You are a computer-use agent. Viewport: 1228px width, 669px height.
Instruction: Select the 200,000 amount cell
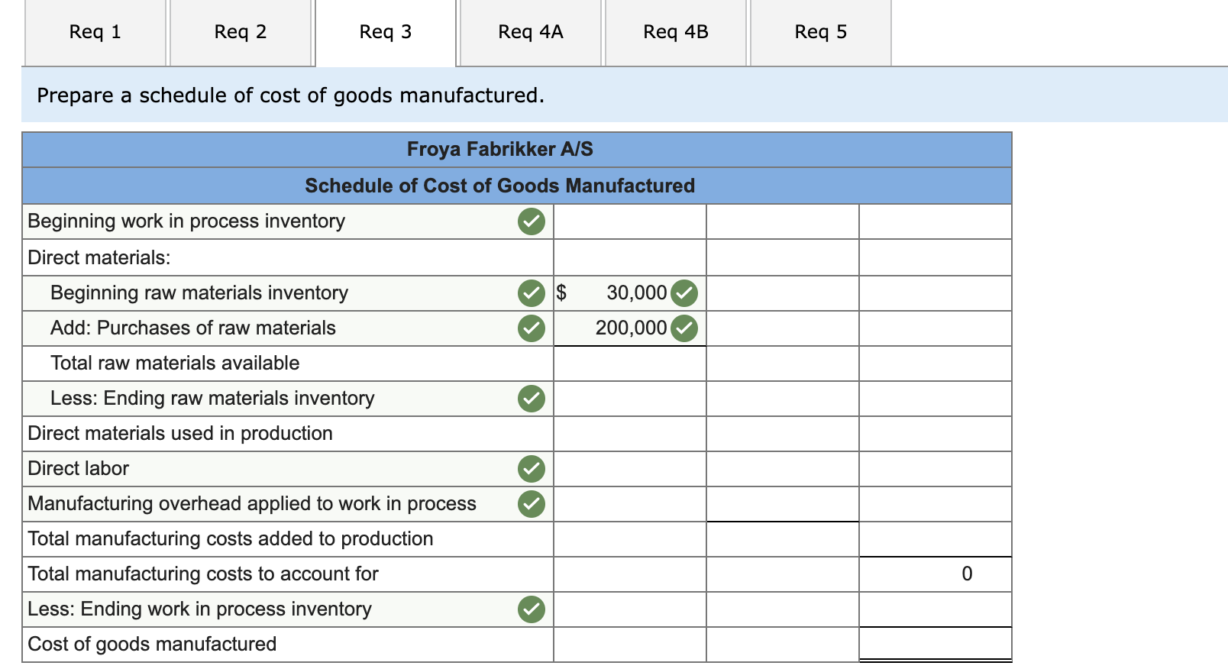click(x=630, y=328)
